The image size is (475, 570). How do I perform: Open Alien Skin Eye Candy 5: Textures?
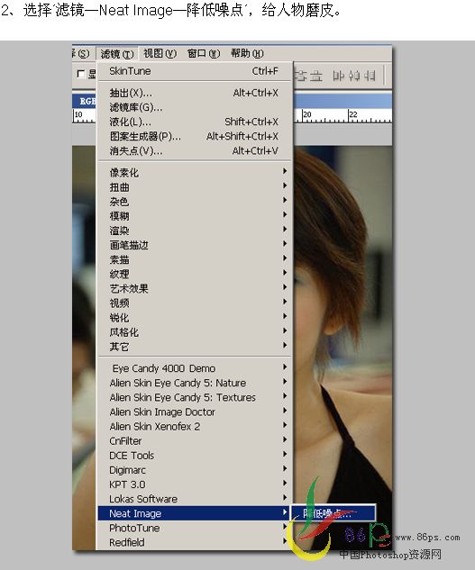[194, 397]
